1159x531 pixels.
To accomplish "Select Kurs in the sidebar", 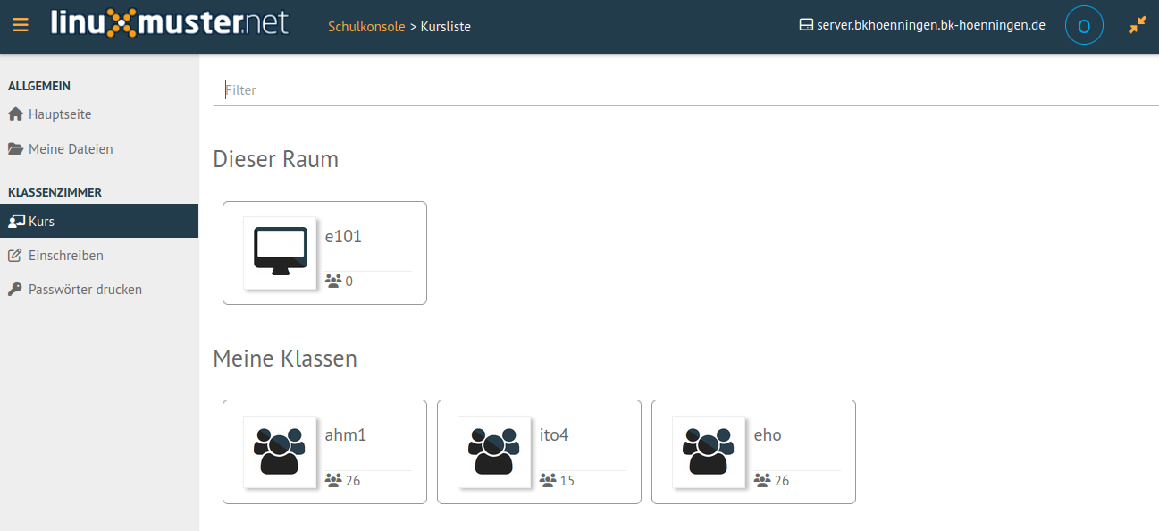I will coord(99,221).
